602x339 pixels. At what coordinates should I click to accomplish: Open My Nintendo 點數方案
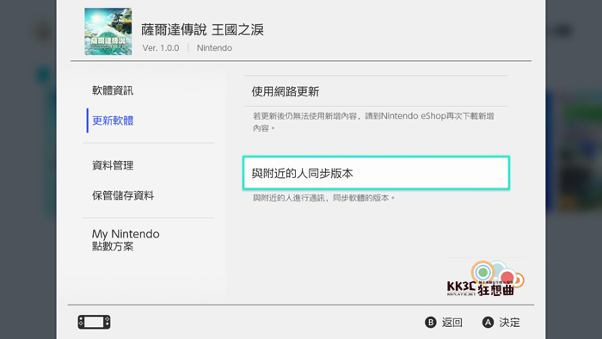126,240
